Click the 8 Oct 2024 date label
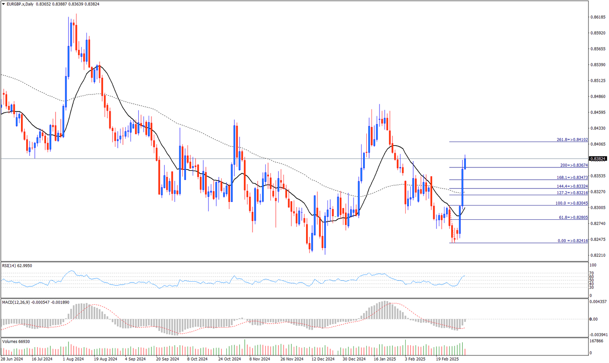This screenshot has height=363, width=609. click(x=197, y=359)
